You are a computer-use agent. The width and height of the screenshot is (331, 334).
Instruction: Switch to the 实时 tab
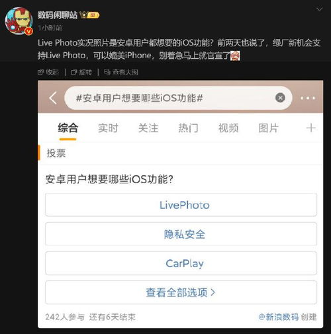pos(108,128)
